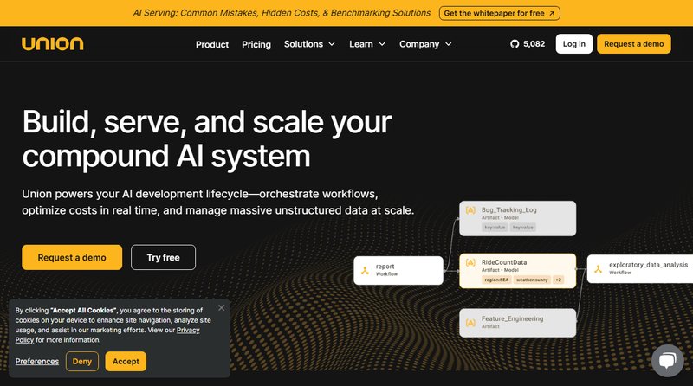The image size is (693, 386).
Task: Select the RideCountData artifact icon
Action: coord(470,262)
